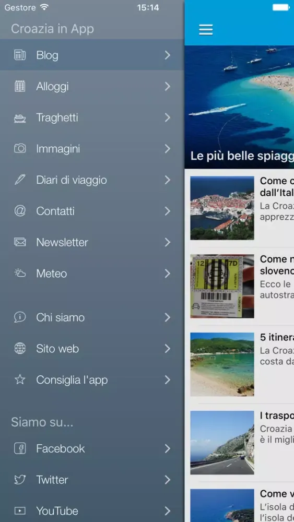
Task: Expand the Facebook row chevron
Action: (x=168, y=448)
